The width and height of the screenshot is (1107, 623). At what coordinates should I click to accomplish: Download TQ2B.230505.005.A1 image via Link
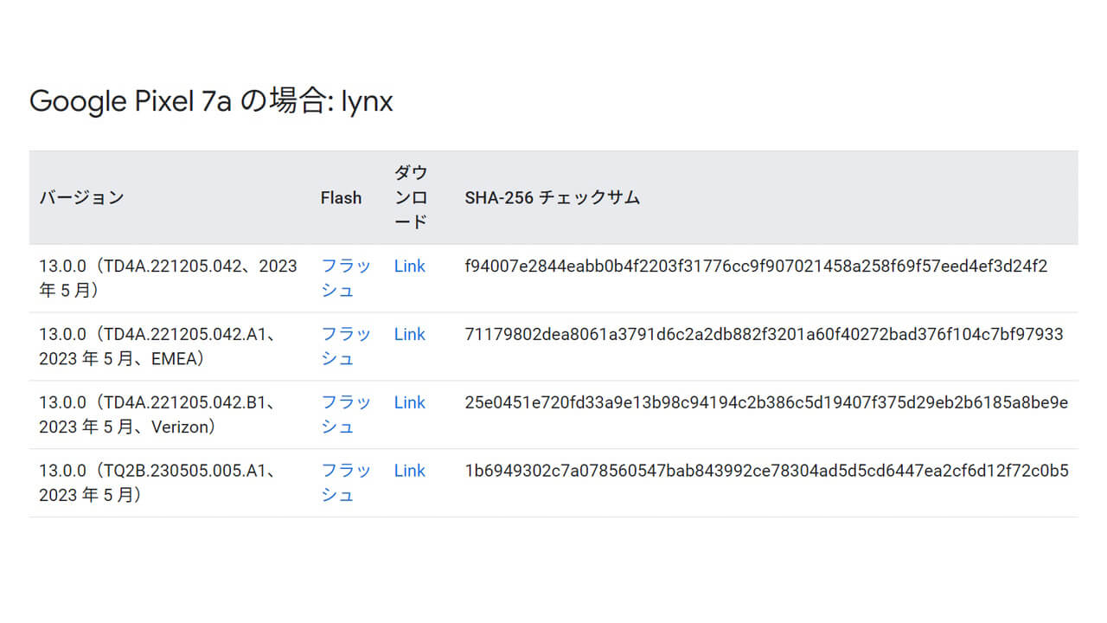[x=409, y=472]
